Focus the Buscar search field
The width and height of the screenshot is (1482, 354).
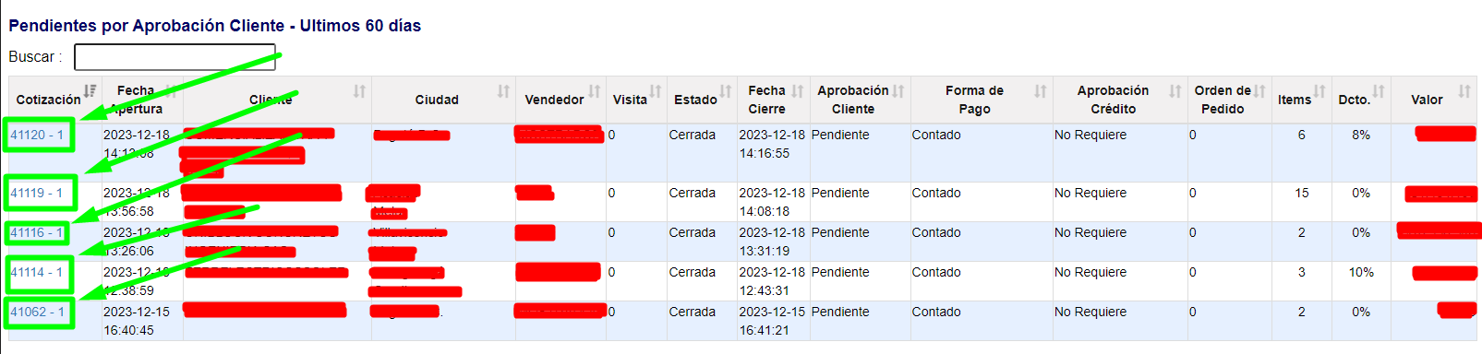(175, 57)
